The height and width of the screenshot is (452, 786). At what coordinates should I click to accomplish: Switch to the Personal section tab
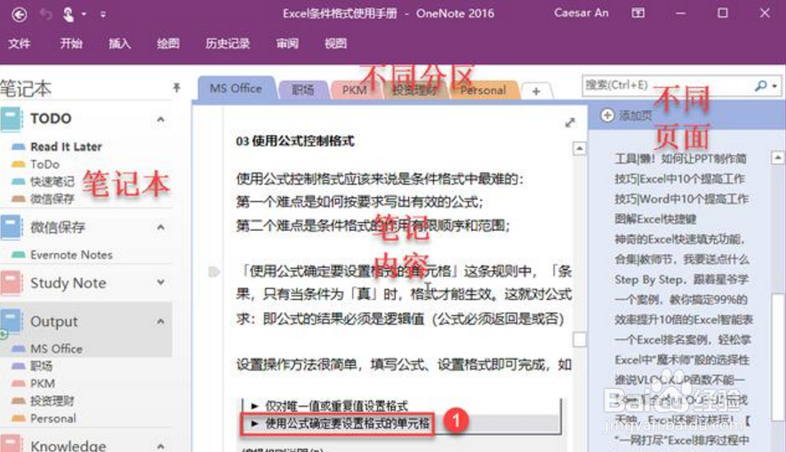pyautogui.click(x=483, y=90)
